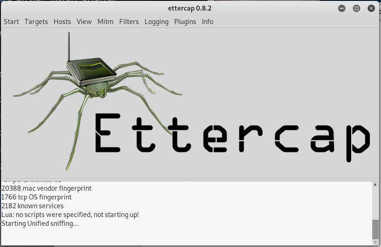Click the 'Starting Unified sniffing...' log line
The height and width of the screenshot is (247, 381).
40,223
